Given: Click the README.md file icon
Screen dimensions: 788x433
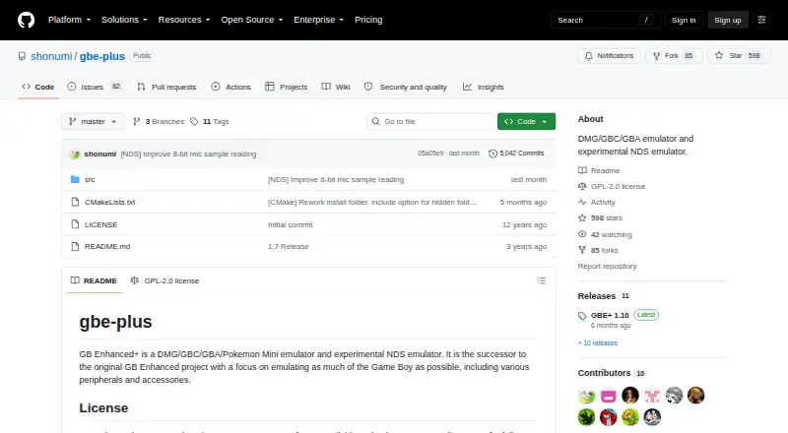Looking at the screenshot, I should 75,247.
